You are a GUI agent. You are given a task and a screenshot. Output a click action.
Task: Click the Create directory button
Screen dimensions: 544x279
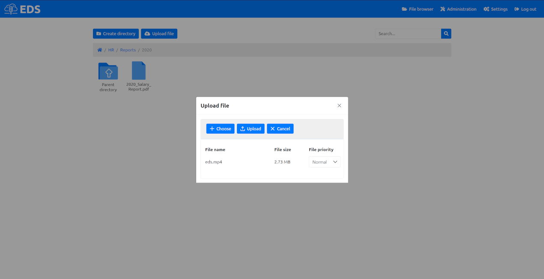(x=116, y=33)
